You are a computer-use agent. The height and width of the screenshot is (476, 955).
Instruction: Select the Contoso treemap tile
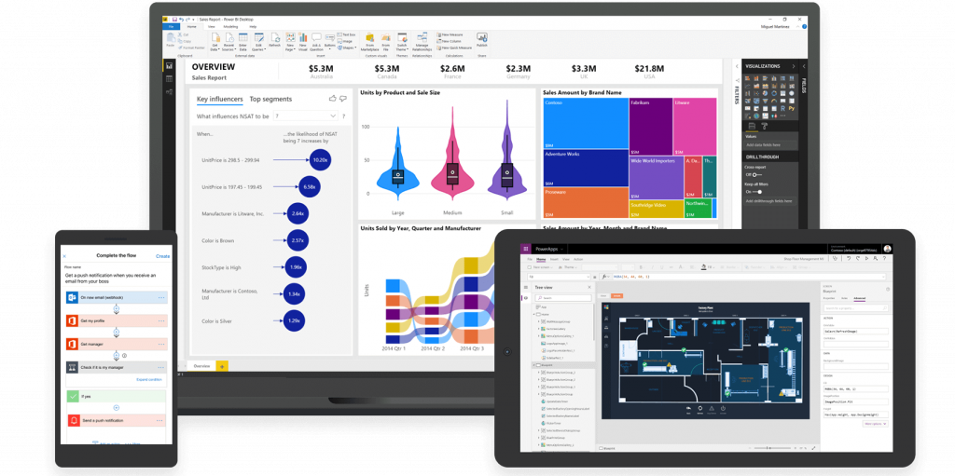click(586, 123)
